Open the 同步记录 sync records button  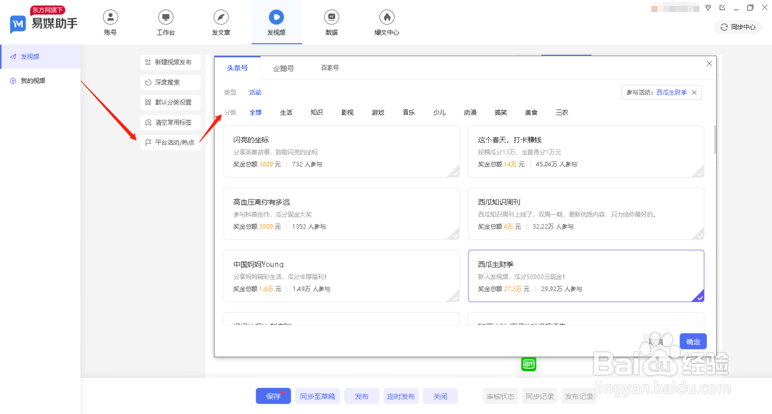[x=540, y=396]
